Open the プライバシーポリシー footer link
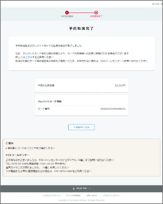Screen dimensions: 163x204 [x=111, y=195]
